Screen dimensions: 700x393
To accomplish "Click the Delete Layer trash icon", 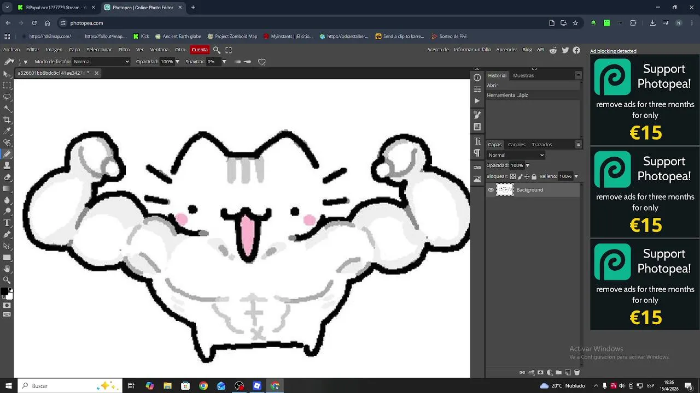I will [577, 372].
